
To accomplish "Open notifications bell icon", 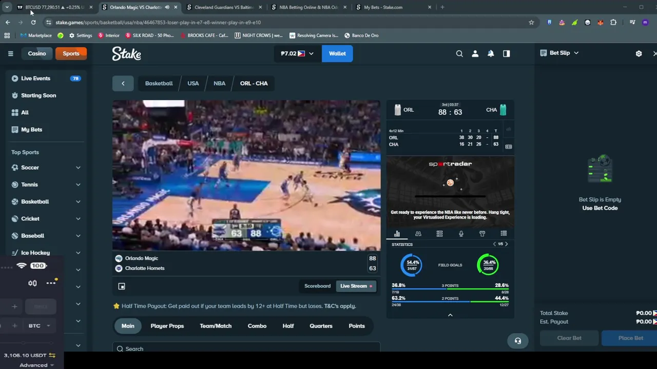I will click(491, 53).
